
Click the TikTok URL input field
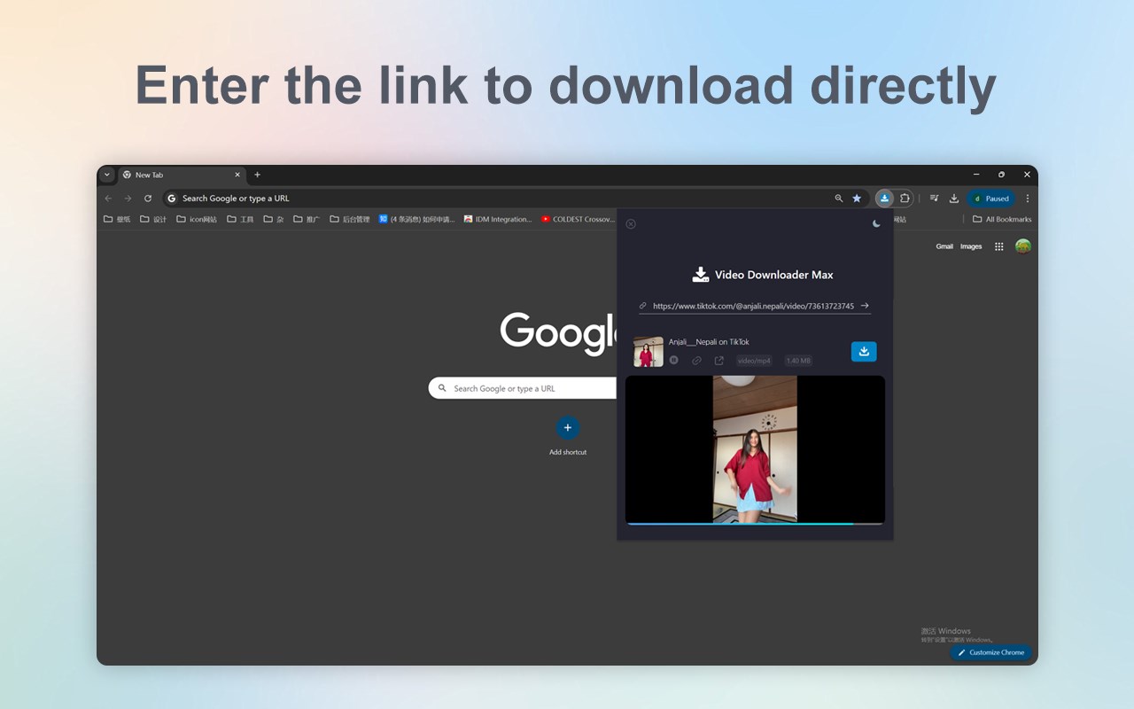[753, 306]
